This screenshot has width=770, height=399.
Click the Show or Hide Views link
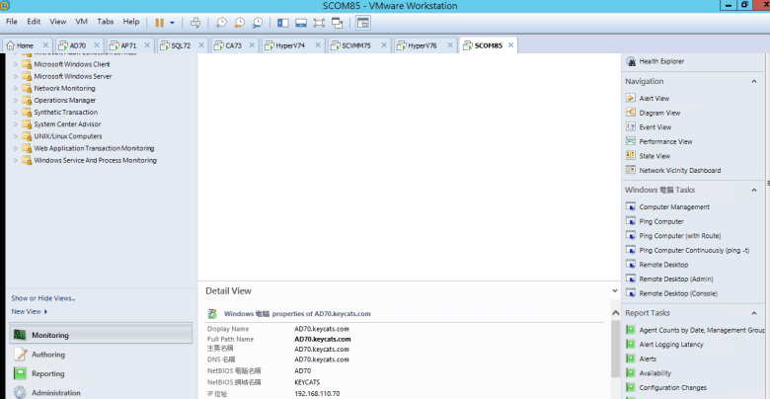tap(43, 297)
